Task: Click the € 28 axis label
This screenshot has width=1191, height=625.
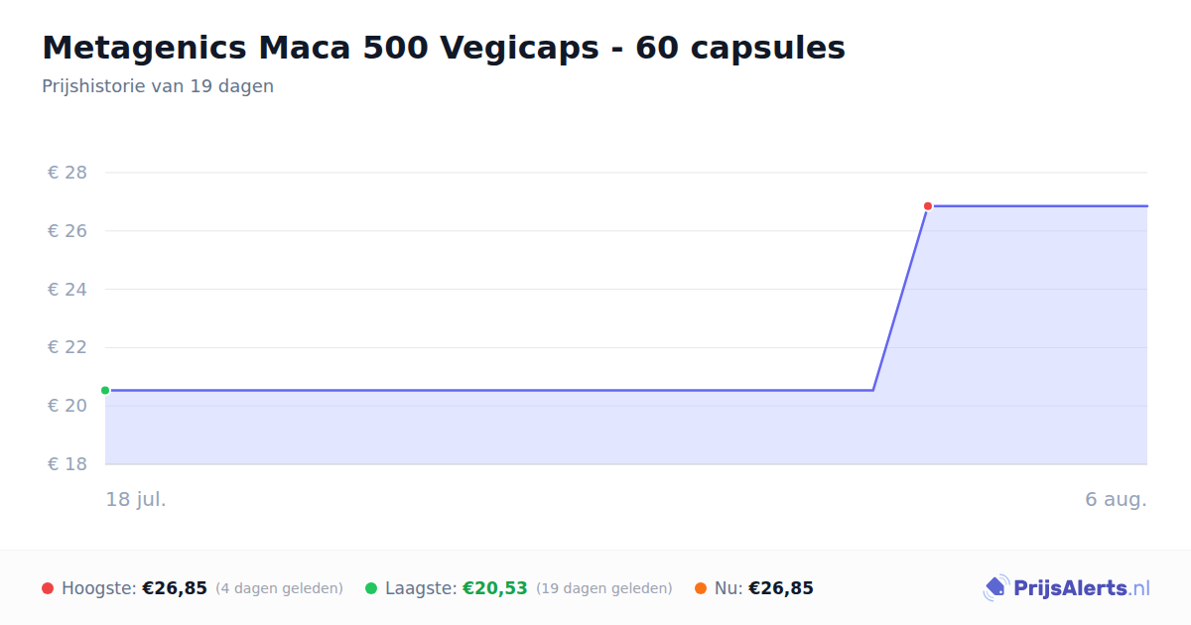Action: tap(67, 173)
